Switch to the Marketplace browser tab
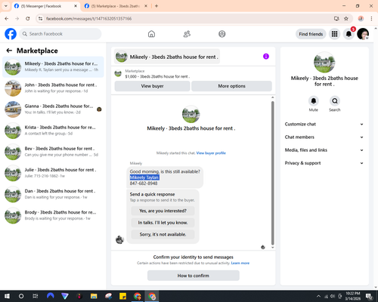The width and height of the screenshot is (378, 302). point(116,6)
